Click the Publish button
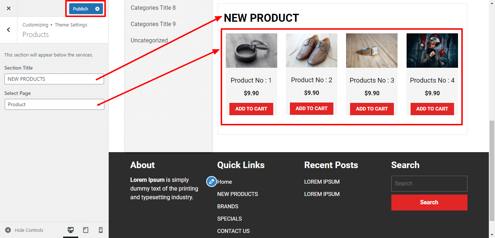Screen dimensions: 495x238 [80, 9]
